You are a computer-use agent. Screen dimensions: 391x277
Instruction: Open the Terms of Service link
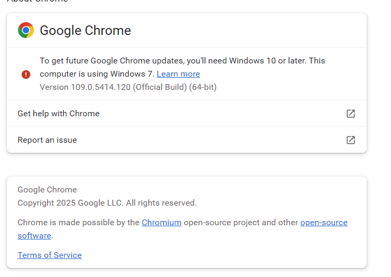pyautogui.click(x=49, y=255)
